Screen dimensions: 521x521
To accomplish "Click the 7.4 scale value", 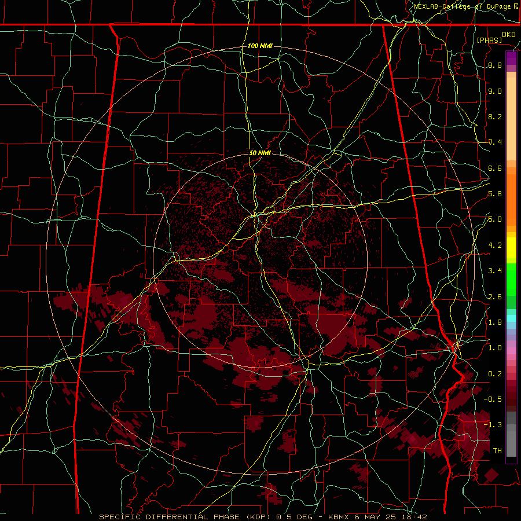I will (x=495, y=142).
